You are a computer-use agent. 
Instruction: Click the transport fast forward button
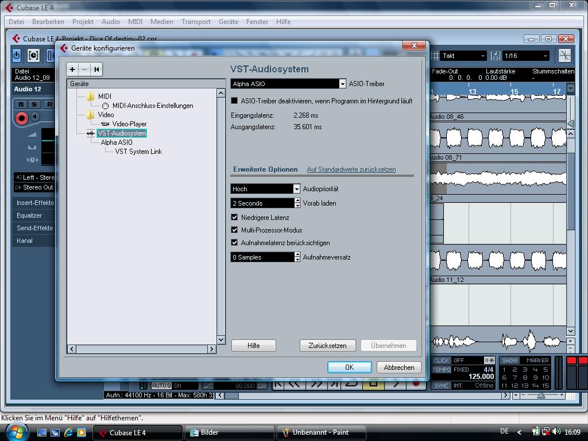(x=316, y=384)
